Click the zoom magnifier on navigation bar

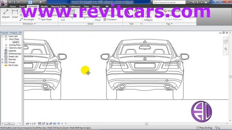coord(225,49)
